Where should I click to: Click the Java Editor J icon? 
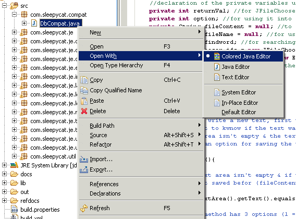pos(217,67)
